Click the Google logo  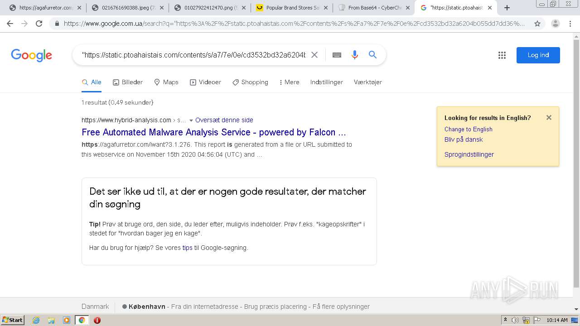click(32, 55)
